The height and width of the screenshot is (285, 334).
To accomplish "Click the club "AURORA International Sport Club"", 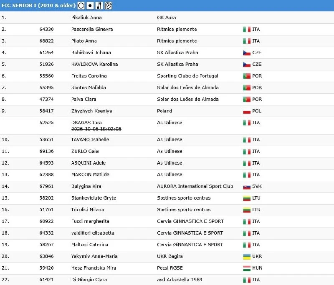I will 195,186.
